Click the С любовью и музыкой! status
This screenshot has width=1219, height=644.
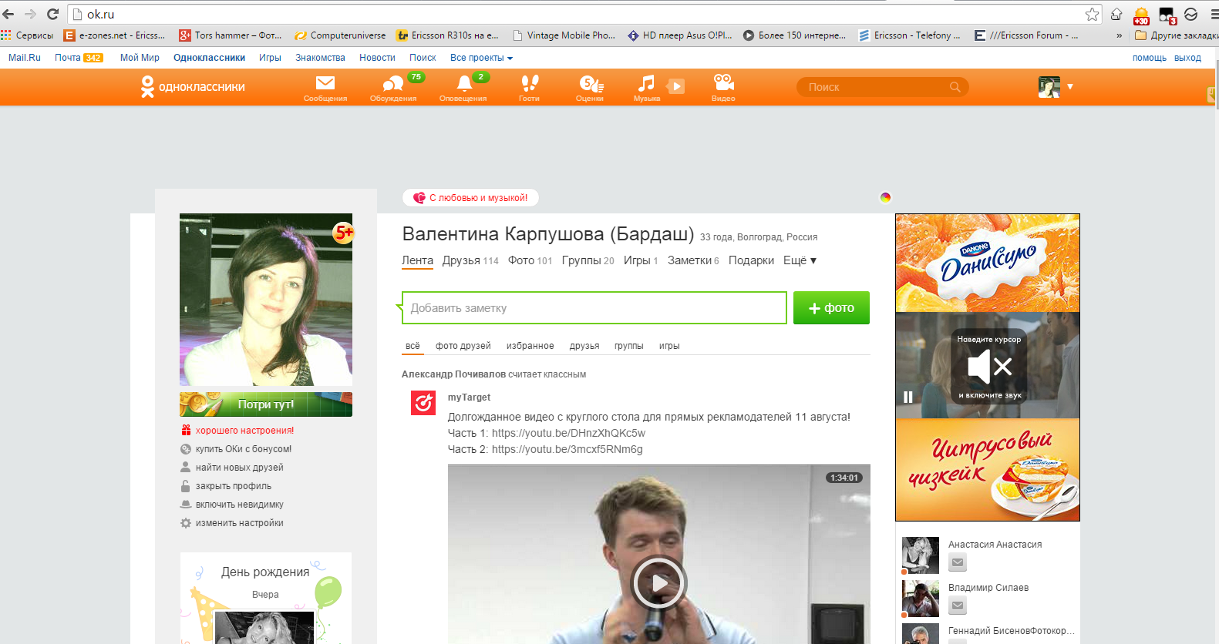pos(470,198)
